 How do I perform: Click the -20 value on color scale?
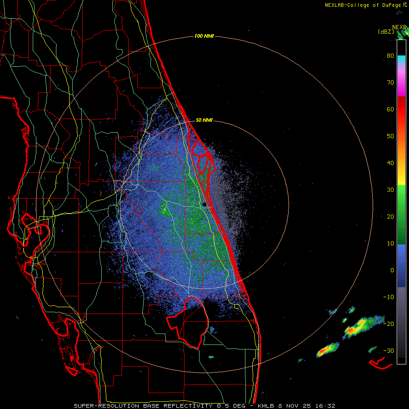389,324
